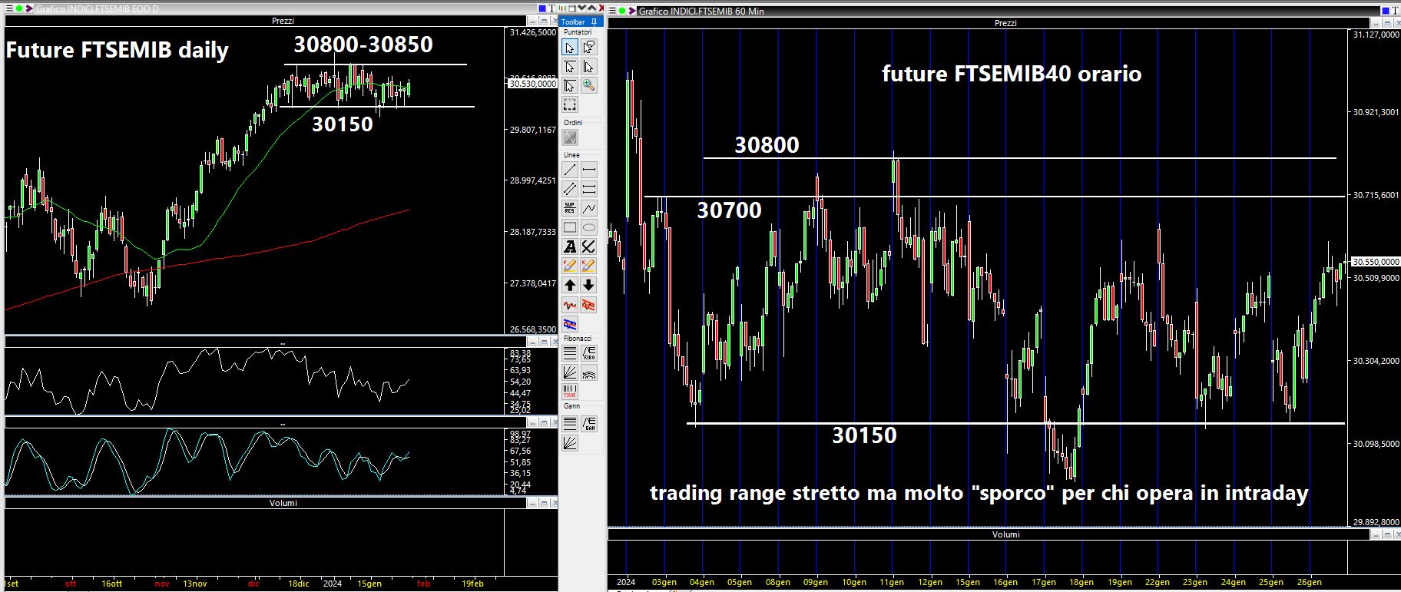The width and height of the screenshot is (1401, 592).
Task: Select the dashed rectangle selection tool
Action: tap(570, 104)
